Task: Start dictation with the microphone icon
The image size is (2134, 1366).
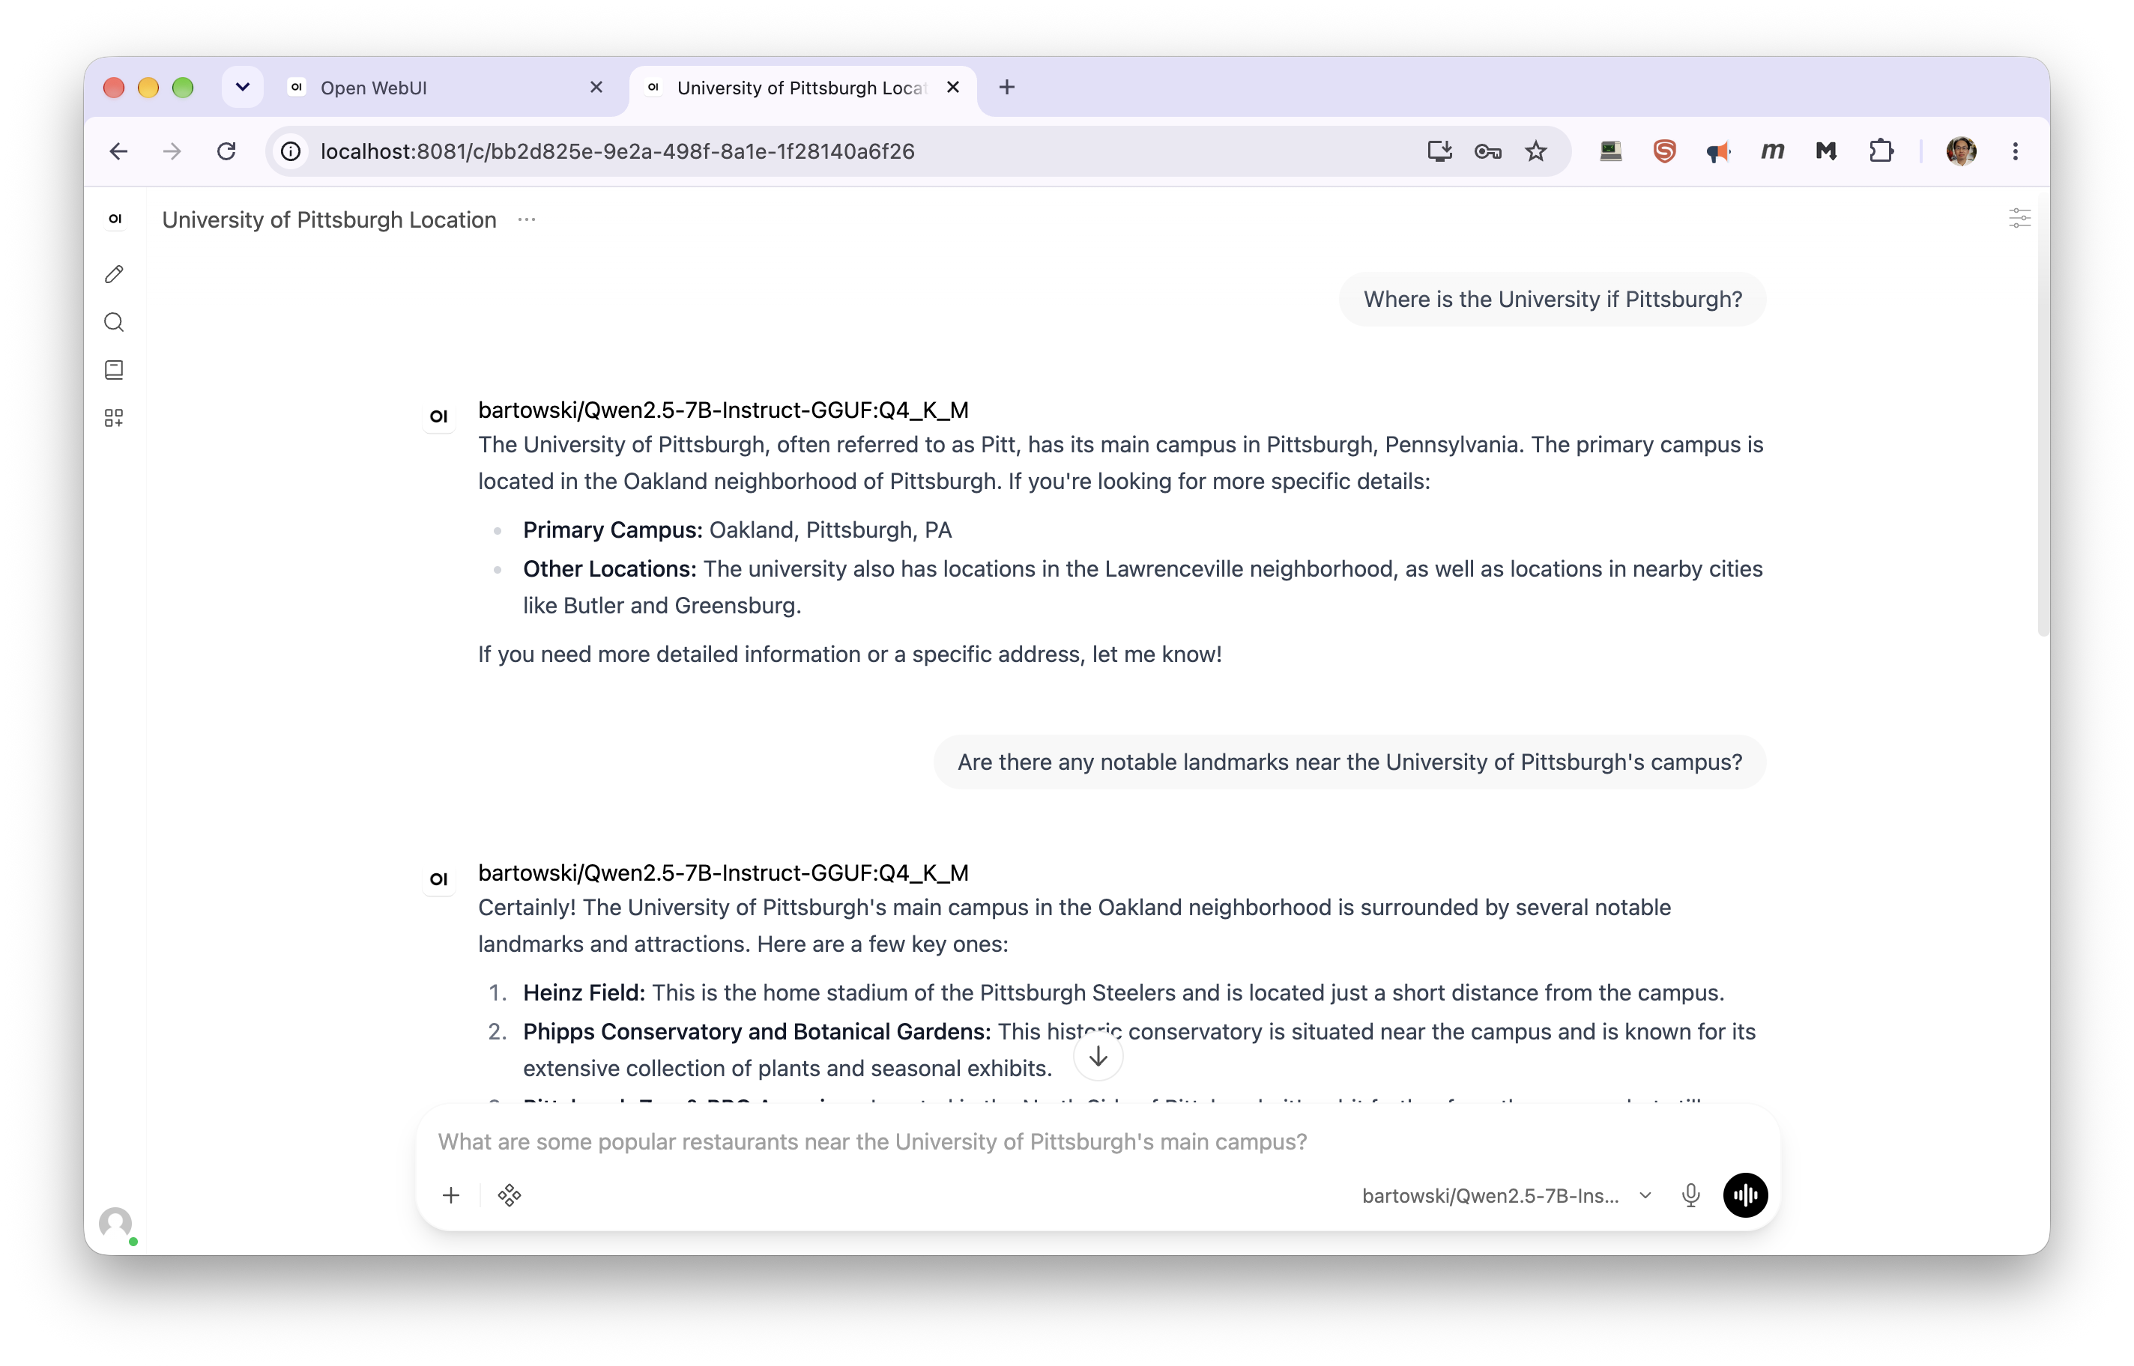Action: 1690,1195
